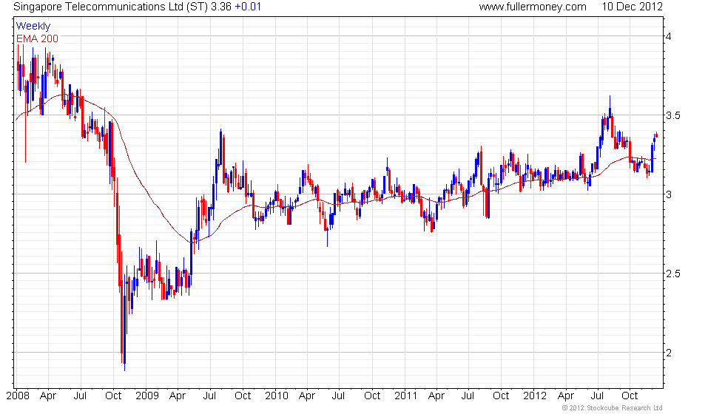Click the price change value '+0.01'
The height and width of the screenshot is (414, 725).
pos(248,7)
